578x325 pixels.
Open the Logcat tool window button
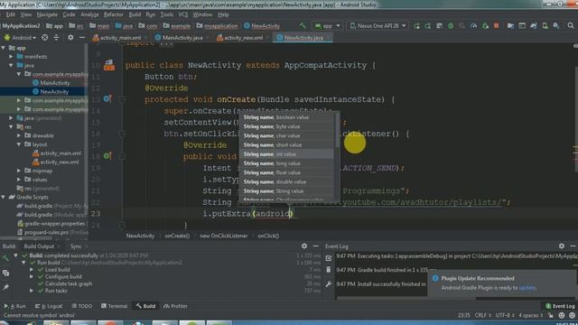[49, 306]
